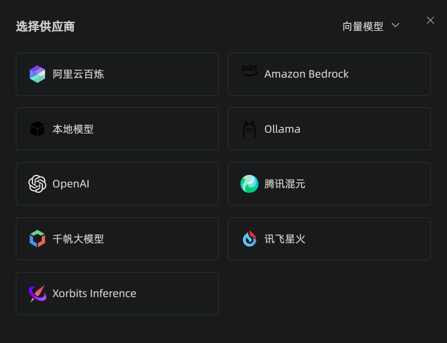Expand the chevron next to 向量模型
Screen dimensions: 447x343
coord(395,25)
